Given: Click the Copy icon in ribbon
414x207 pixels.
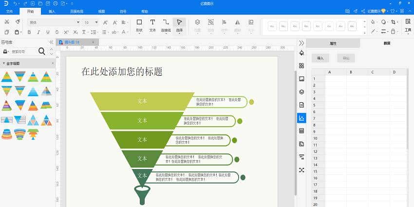Looking at the screenshot, I should click(x=7, y=32).
